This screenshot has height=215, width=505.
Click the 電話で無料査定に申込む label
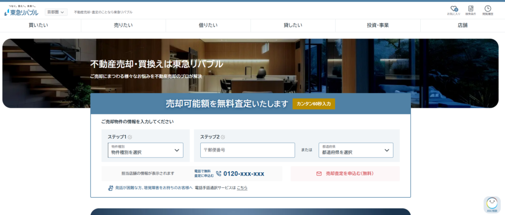coord(204,174)
